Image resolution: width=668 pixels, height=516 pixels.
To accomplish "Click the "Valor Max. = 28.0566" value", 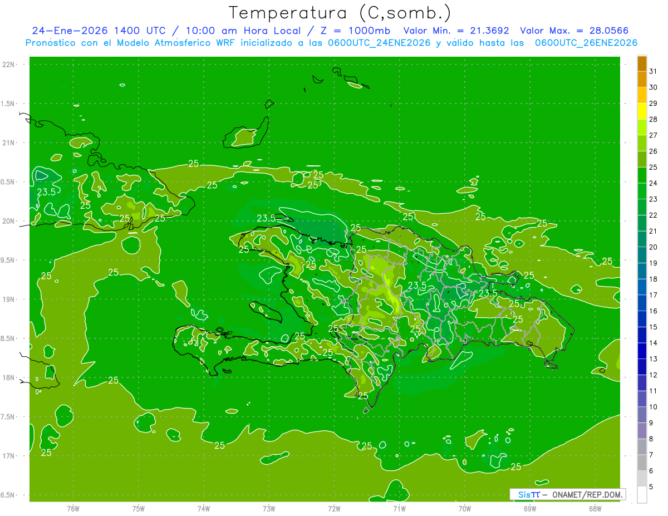I will [574, 31].
